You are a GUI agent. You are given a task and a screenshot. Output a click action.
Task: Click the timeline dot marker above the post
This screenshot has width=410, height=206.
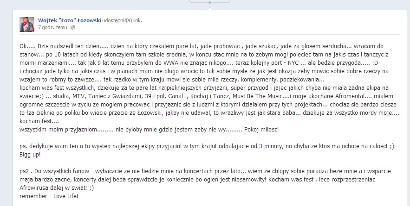[209, 3]
